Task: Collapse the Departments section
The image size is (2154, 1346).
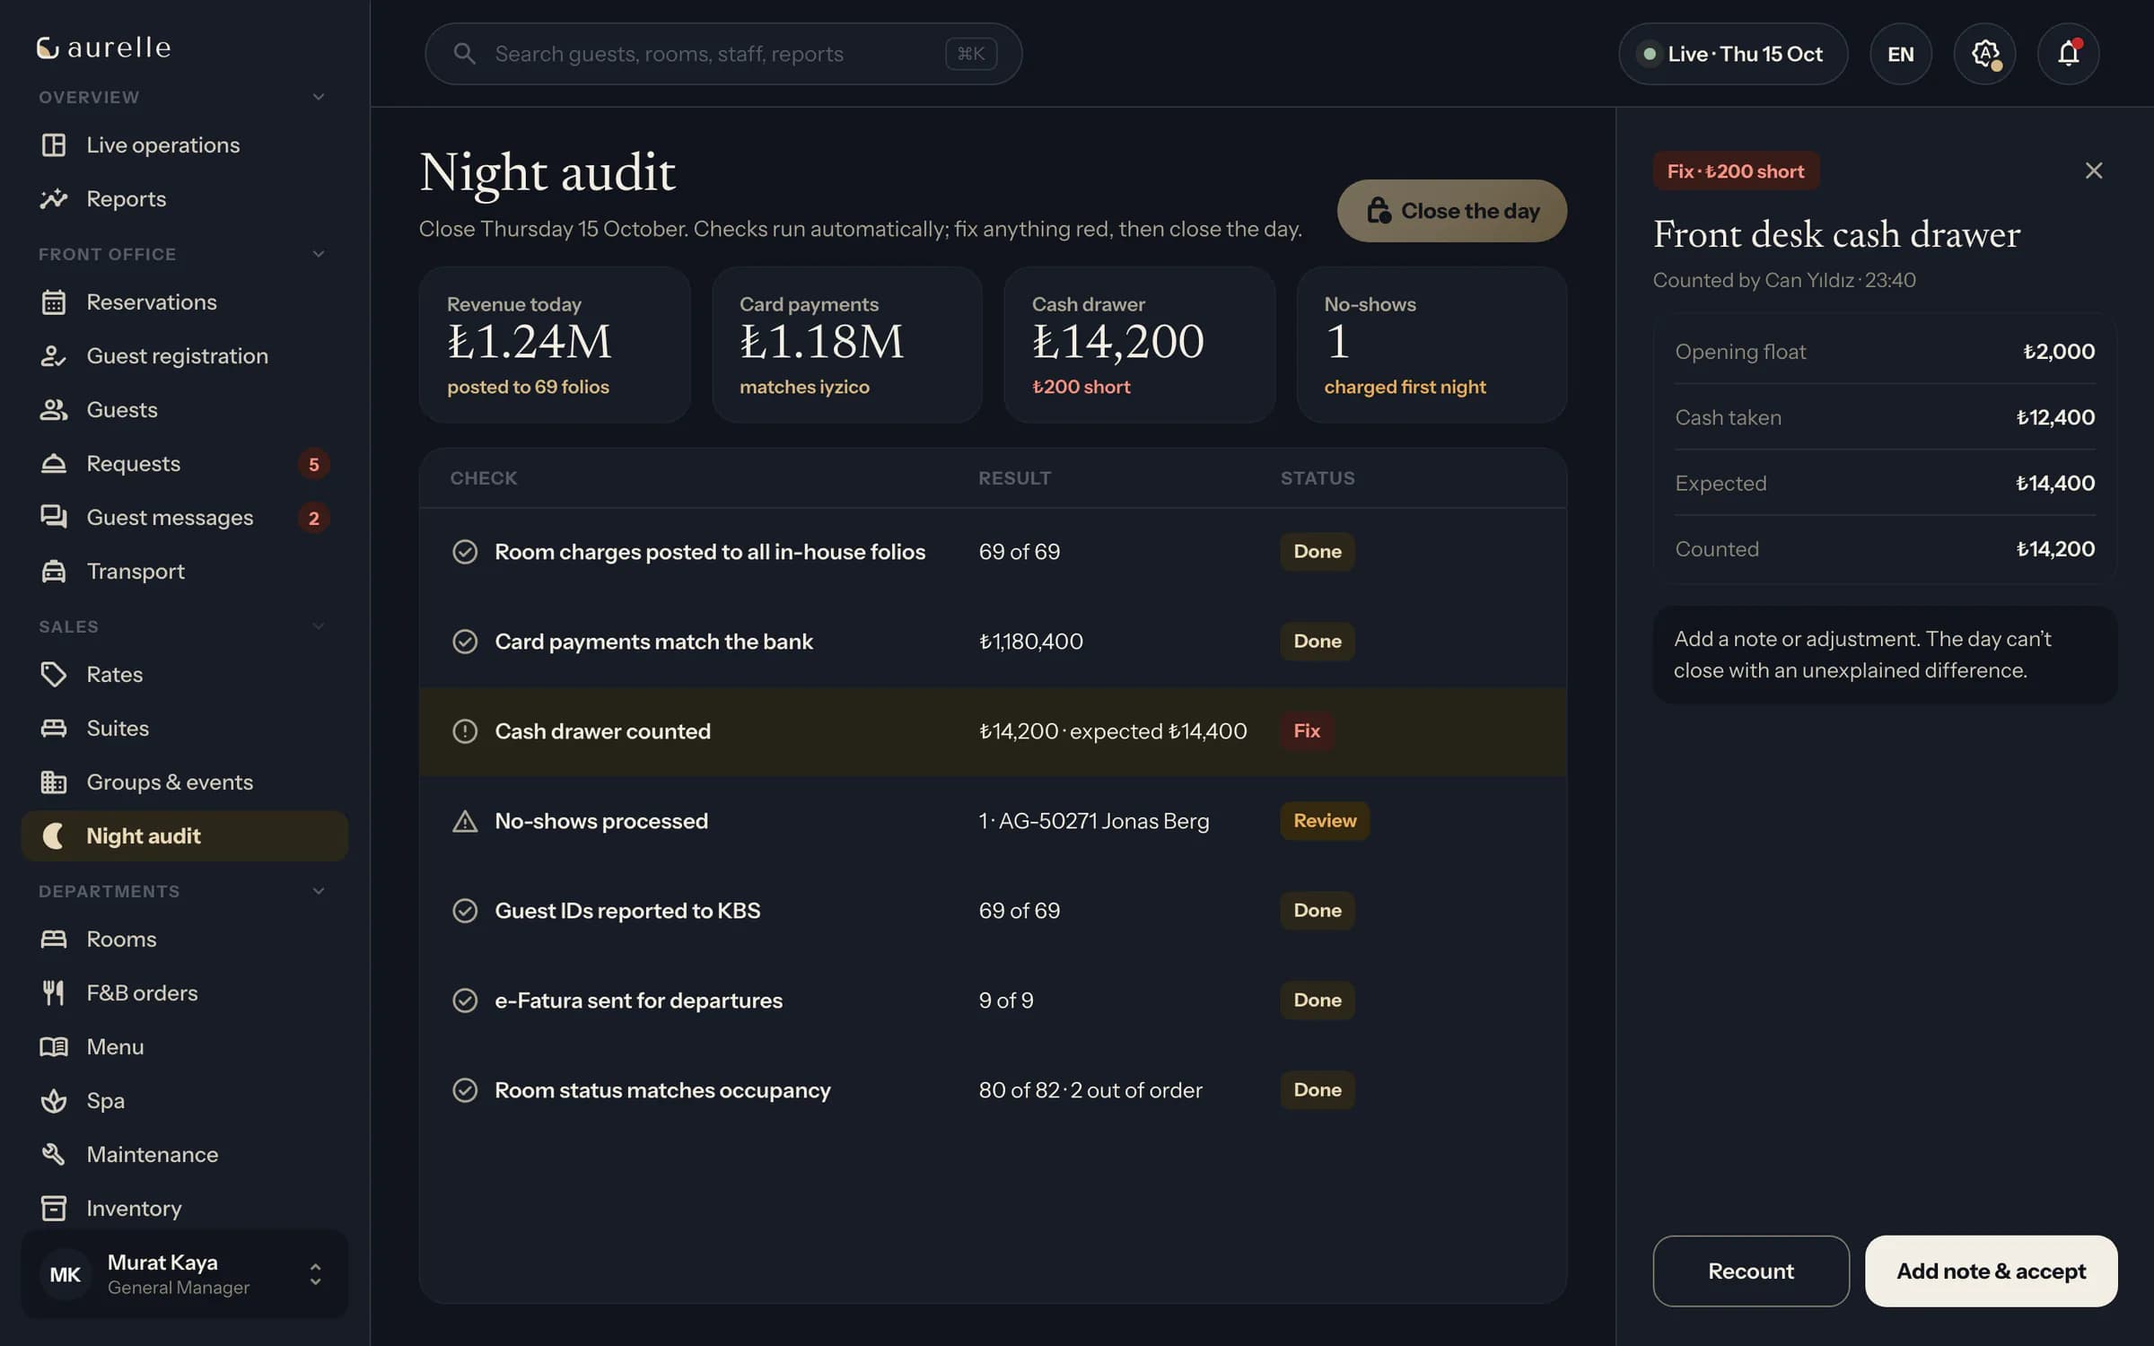Action: pos(318,891)
